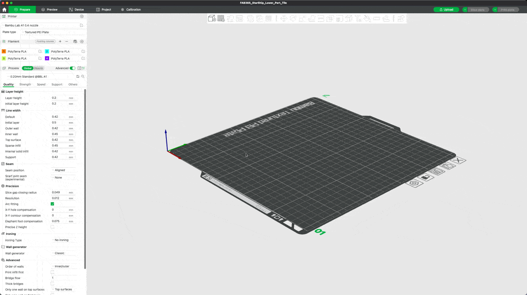Click the orange filament 1 color swatch
This screenshot has height=295, width=527.
[4, 51]
